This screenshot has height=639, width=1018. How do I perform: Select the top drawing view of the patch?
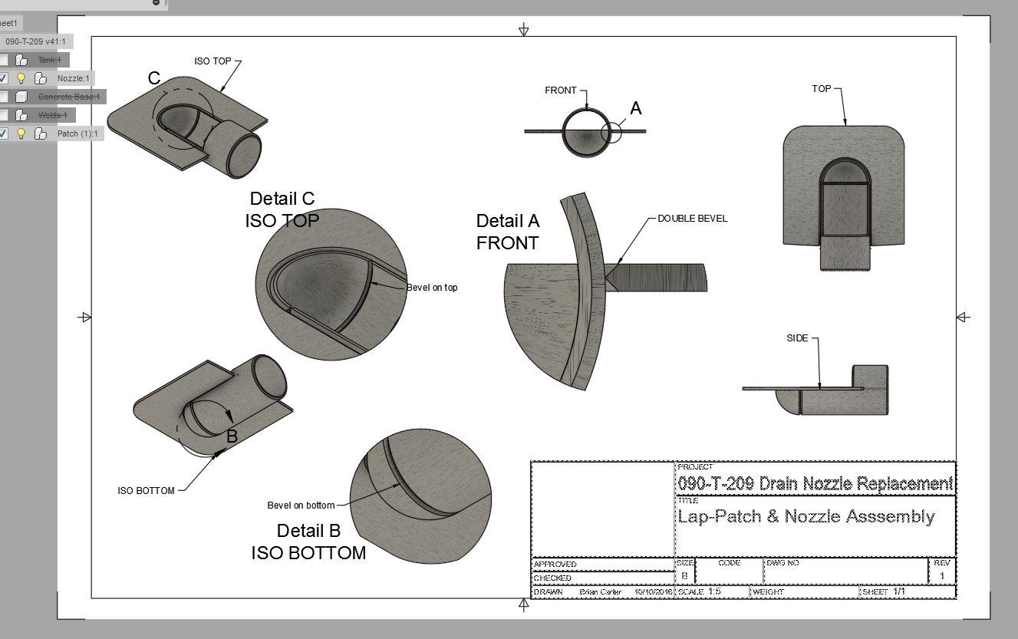[844, 197]
